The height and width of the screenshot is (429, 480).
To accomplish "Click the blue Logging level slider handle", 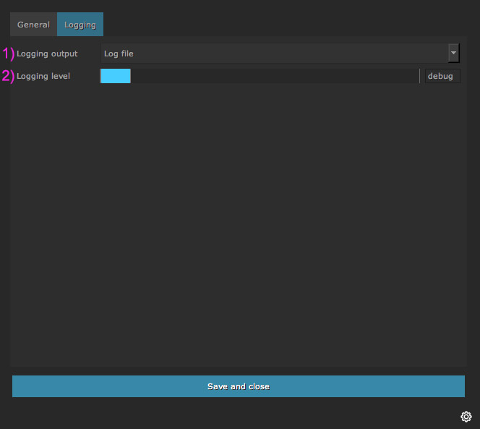I will 115,76.
